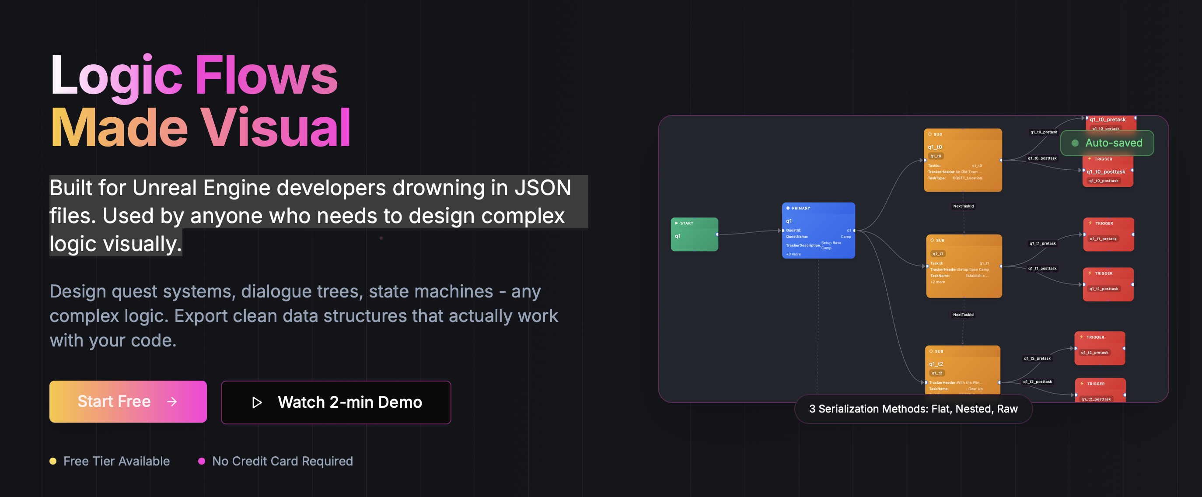Click the '3 Serialization Methods' caption pill

point(913,409)
